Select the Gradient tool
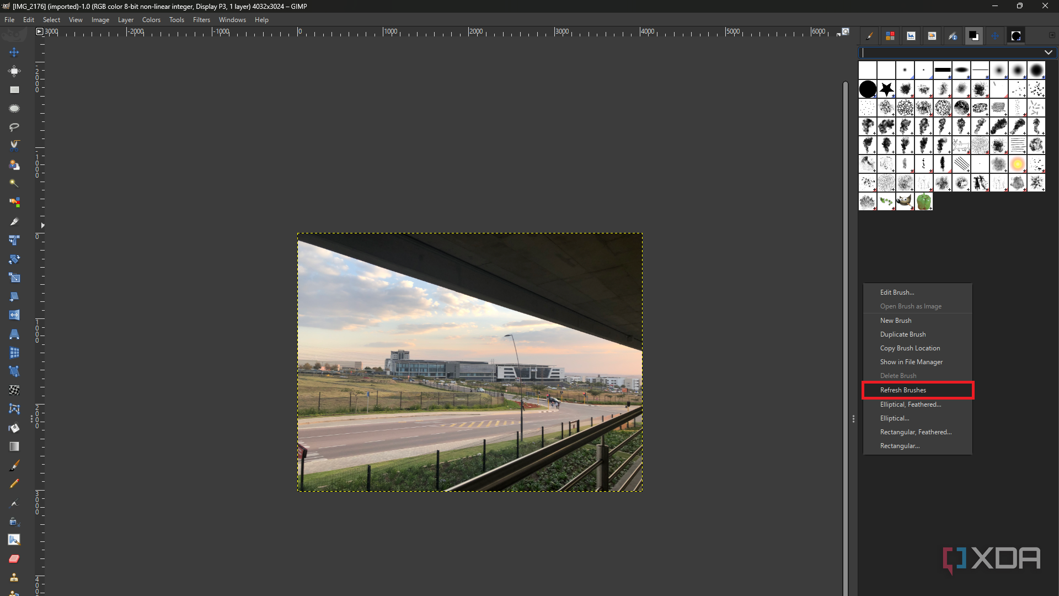1059x596 pixels. click(14, 446)
